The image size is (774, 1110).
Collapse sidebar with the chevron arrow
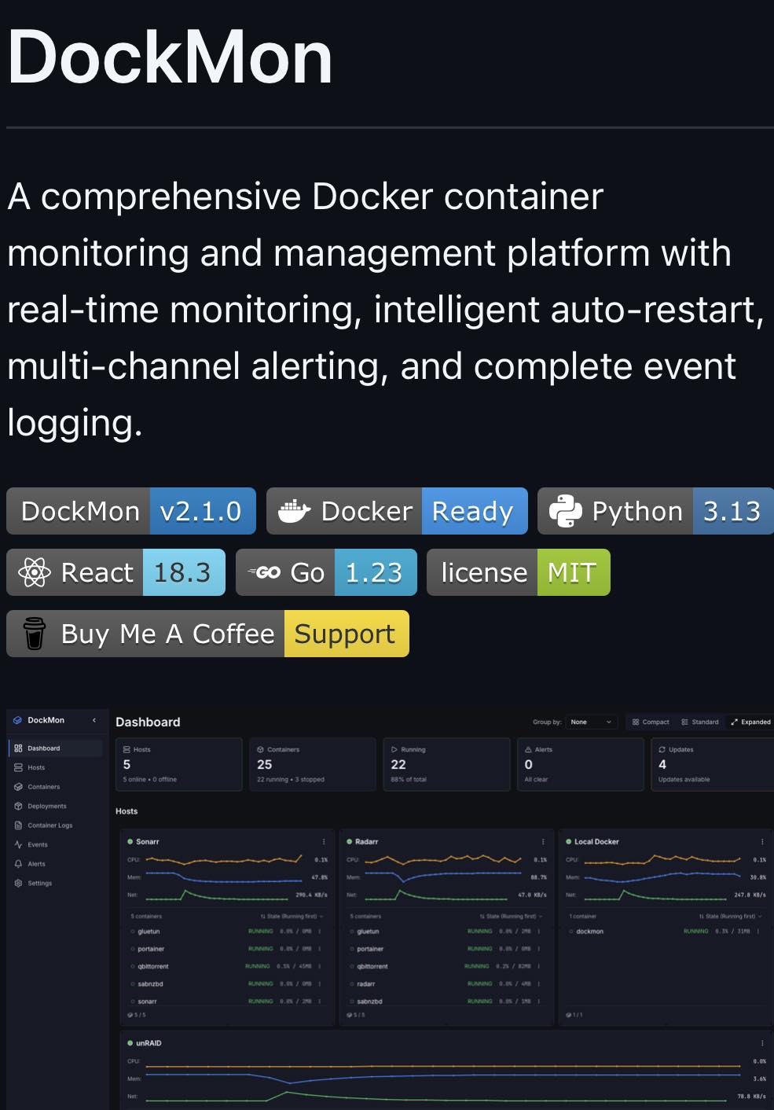click(x=94, y=720)
